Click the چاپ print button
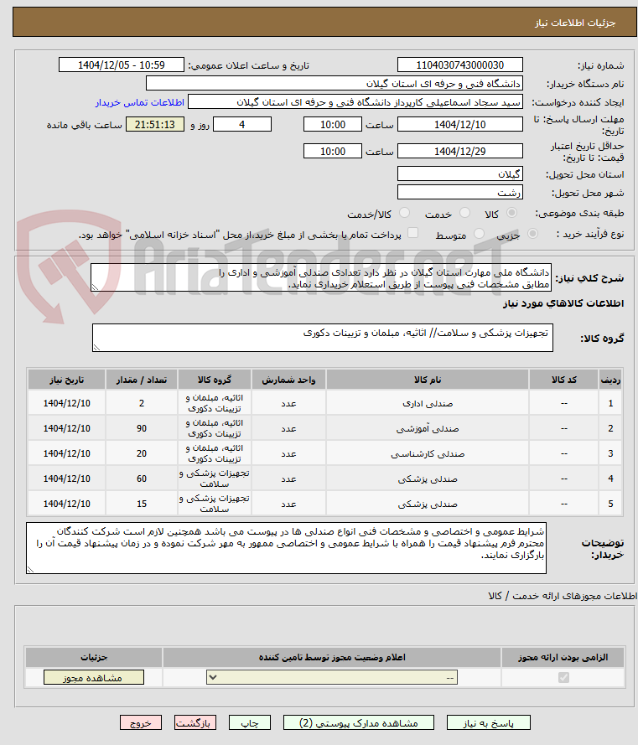Viewport: 638px width, 745px height. click(250, 722)
